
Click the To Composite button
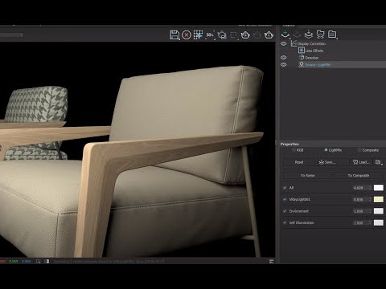point(359,176)
